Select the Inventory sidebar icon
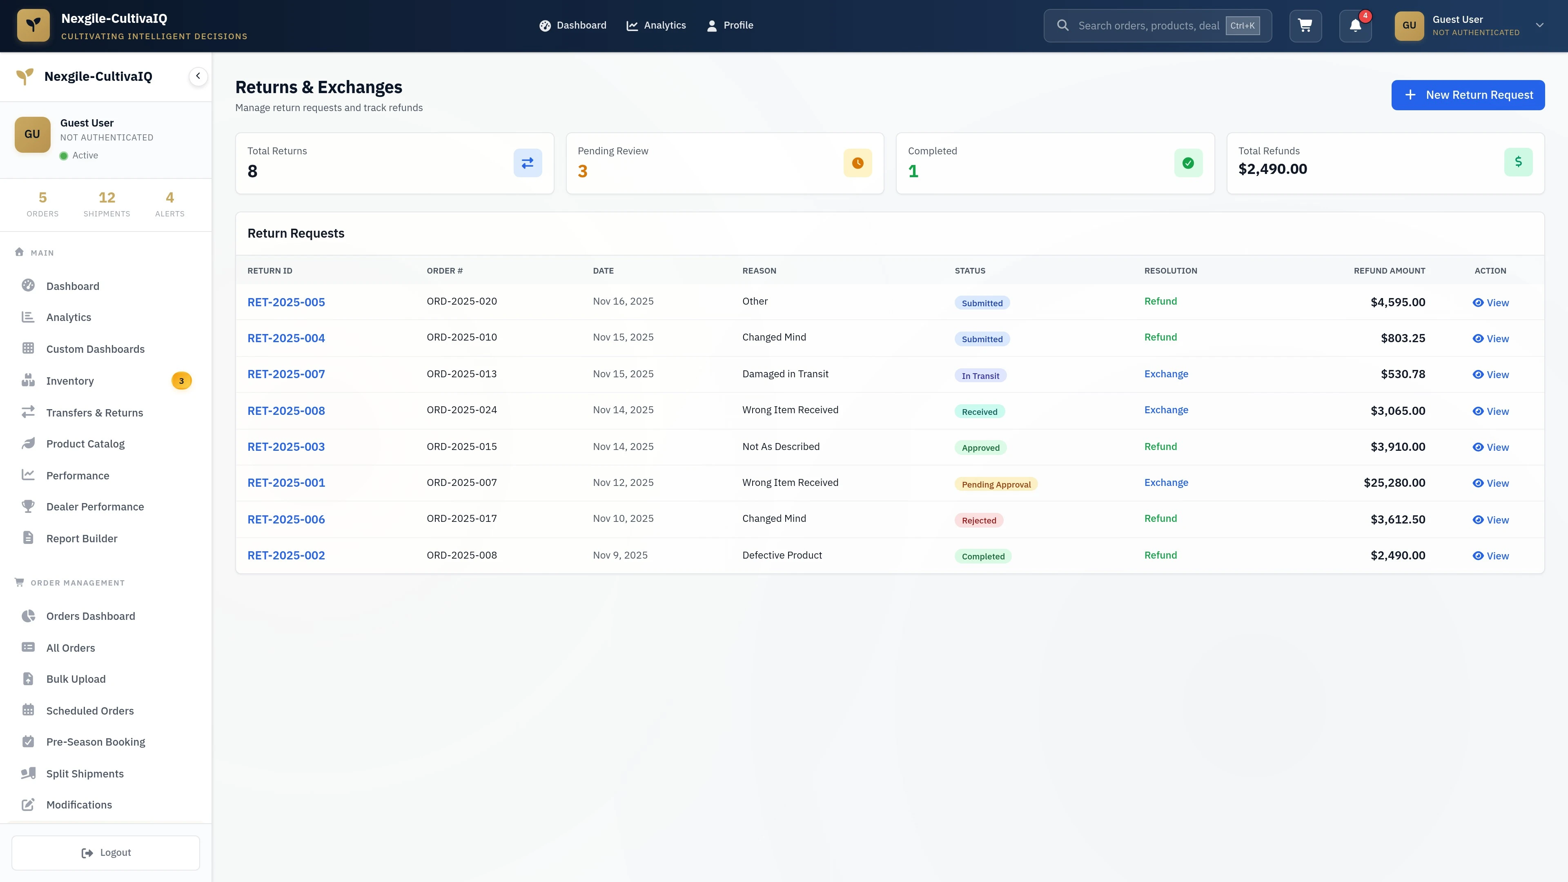The image size is (1568, 882). (x=29, y=381)
